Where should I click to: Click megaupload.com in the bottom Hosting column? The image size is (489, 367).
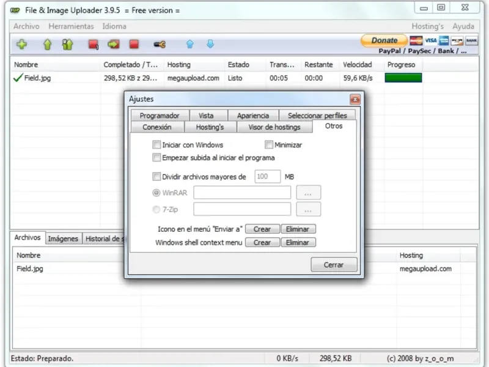(425, 269)
